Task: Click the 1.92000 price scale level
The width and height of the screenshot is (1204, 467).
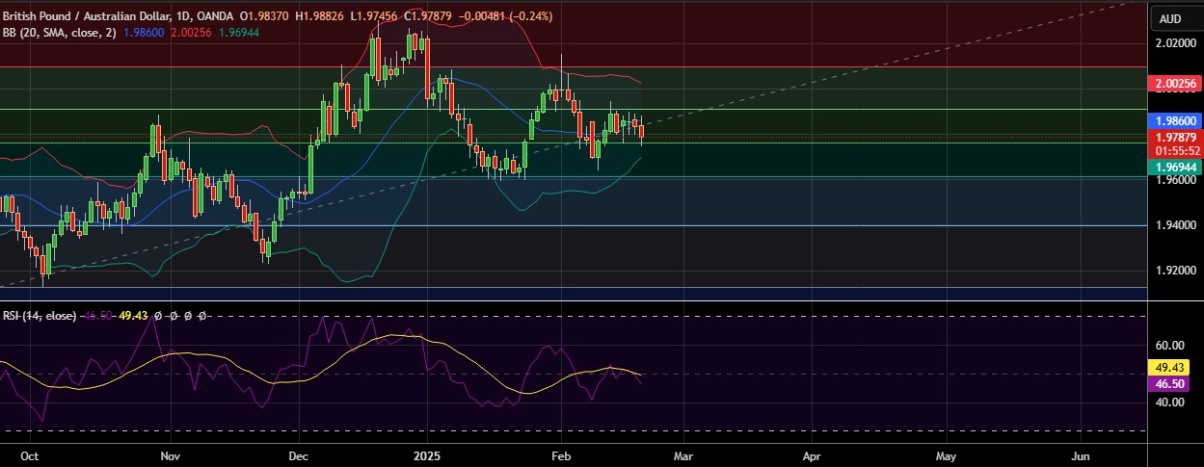Action: (x=1176, y=271)
